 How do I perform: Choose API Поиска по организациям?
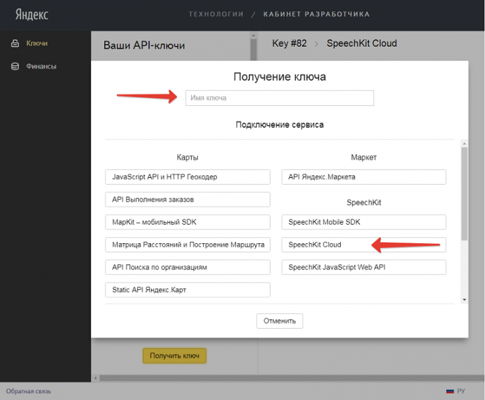pos(188,267)
